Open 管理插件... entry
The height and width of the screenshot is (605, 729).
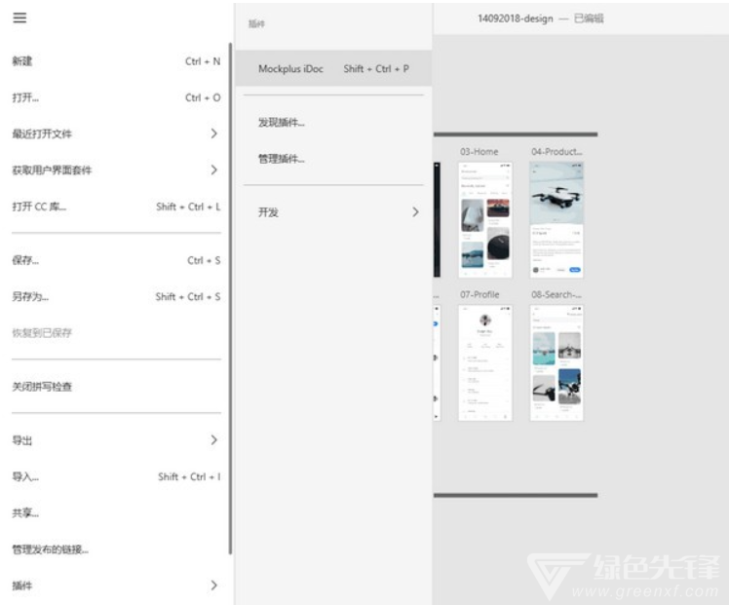(333, 159)
